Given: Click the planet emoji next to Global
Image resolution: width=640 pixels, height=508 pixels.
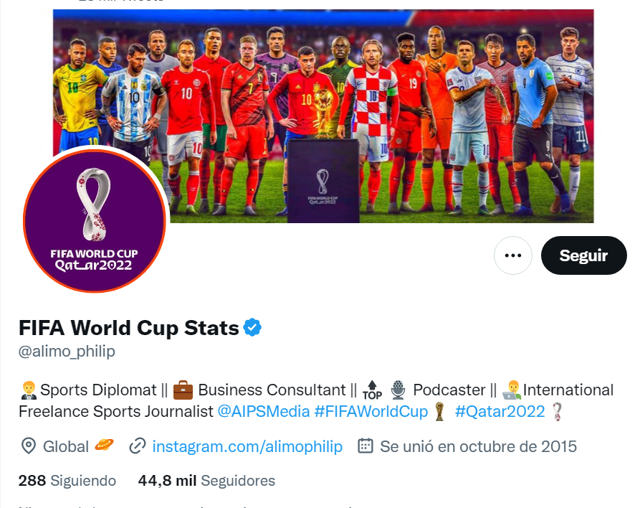Looking at the screenshot, I should coord(105,446).
